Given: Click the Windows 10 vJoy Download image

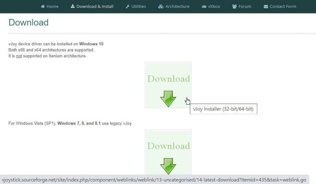Looking at the screenshot, I should click(x=168, y=85).
